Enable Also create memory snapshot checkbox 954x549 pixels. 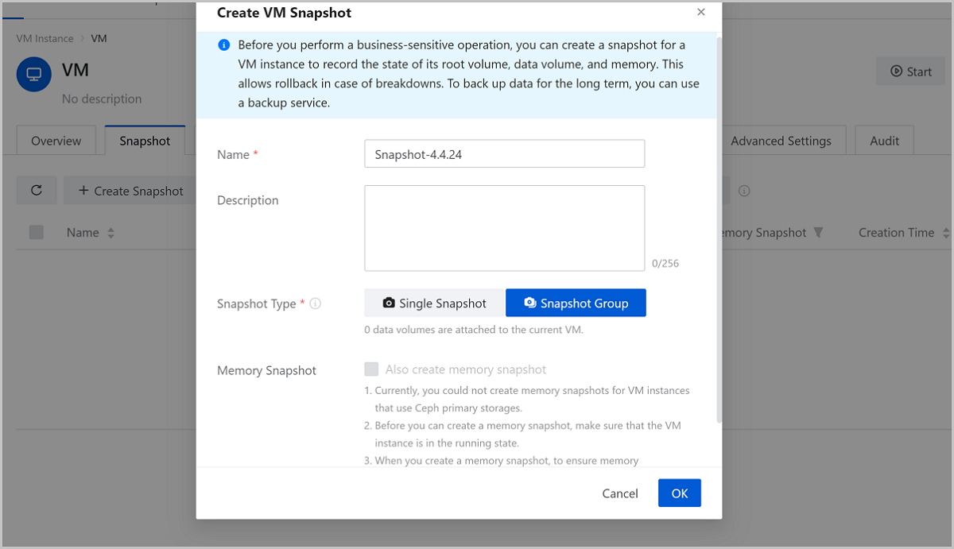371,369
